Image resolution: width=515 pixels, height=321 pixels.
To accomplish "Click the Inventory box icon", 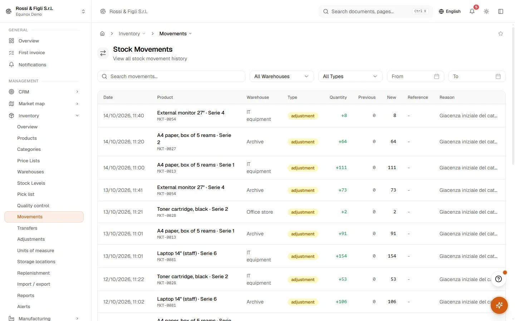I will (11, 116).
